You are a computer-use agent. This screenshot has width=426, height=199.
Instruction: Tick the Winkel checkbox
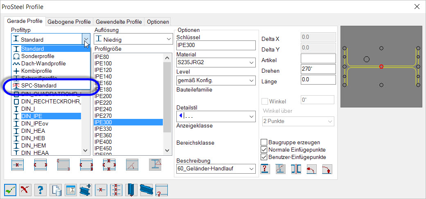coord(264,101)
